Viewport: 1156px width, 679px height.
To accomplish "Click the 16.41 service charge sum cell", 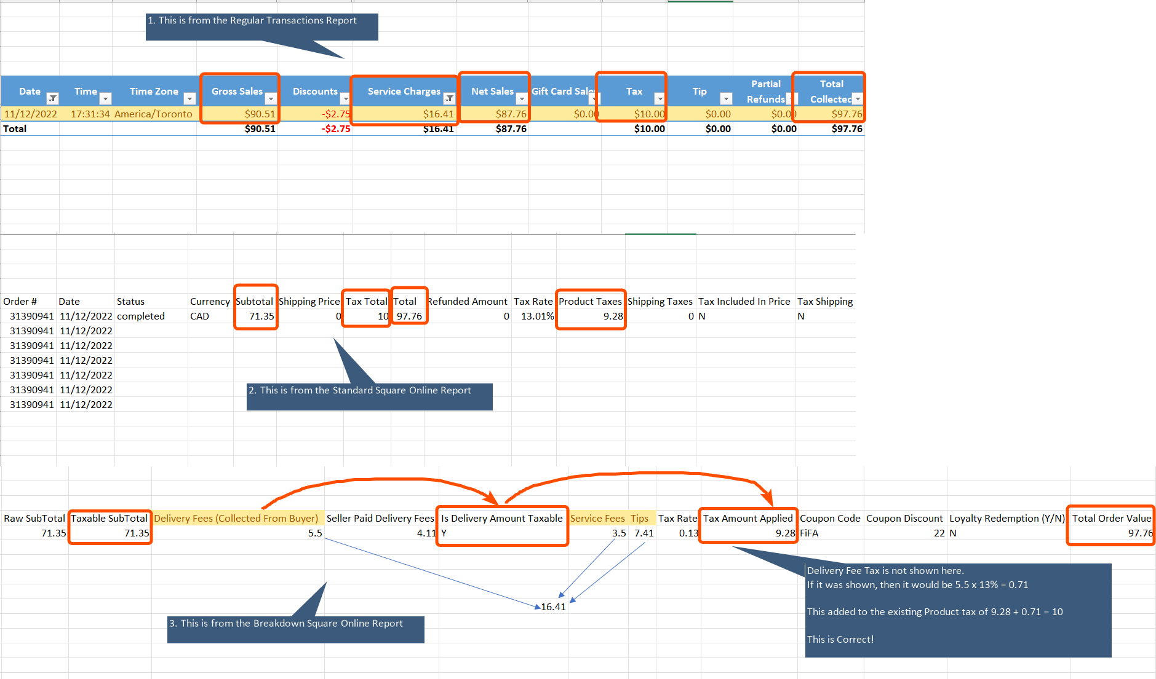I will pos(553,606).
